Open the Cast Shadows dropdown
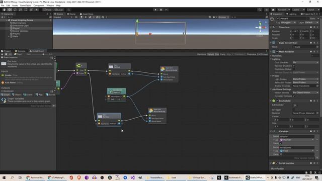322x181 pixels. tap(305, 62)
